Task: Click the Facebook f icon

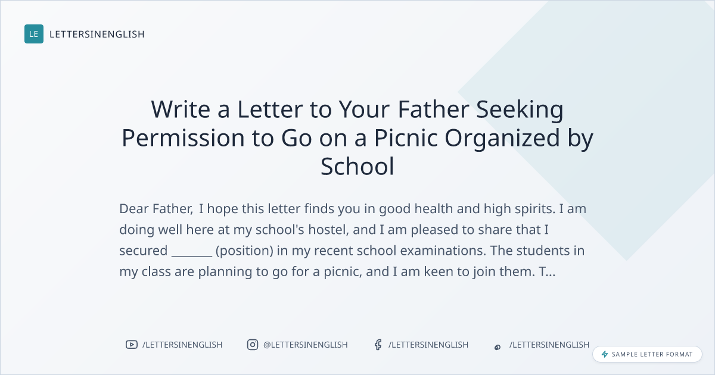Action: tap(378, 345)
